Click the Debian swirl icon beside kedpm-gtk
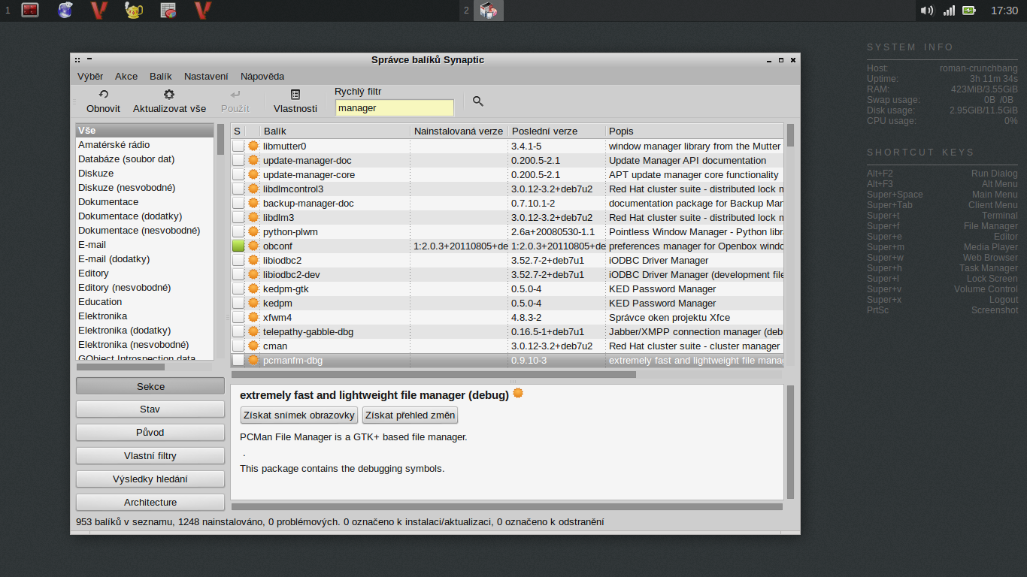The image size is (1027, 577). point(253,288)
